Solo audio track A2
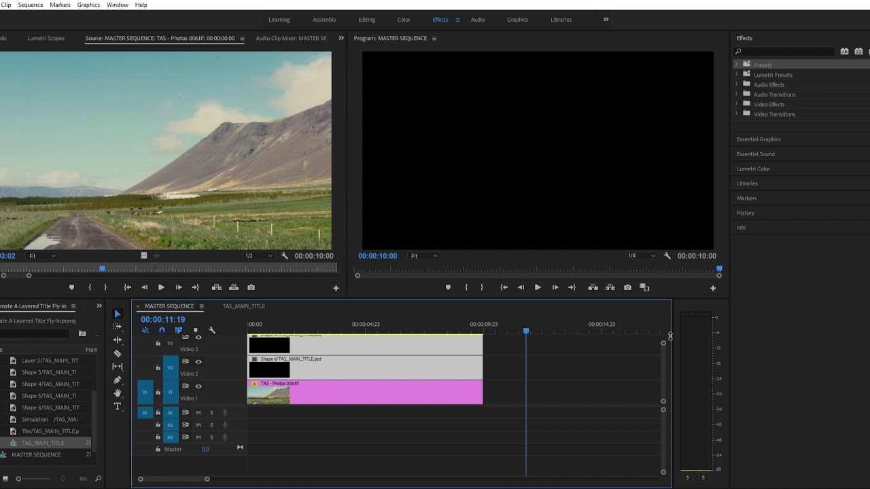Viewport: 870px width, 489px height. point(211,424)
